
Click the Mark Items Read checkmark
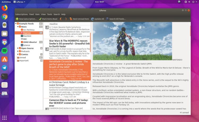tap(40, 19)
